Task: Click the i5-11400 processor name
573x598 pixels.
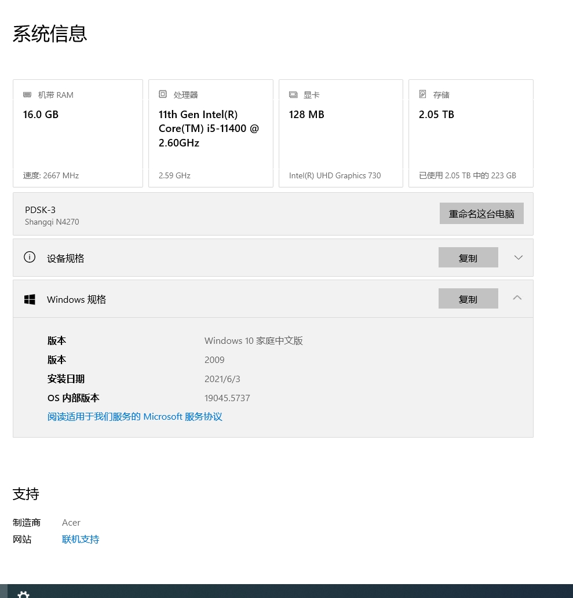Action: click(x=209, y=129)
